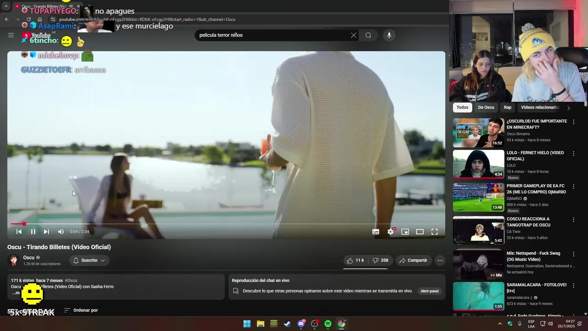
Task: Select the De Oscu filter chip
Action: coord(486,108)
